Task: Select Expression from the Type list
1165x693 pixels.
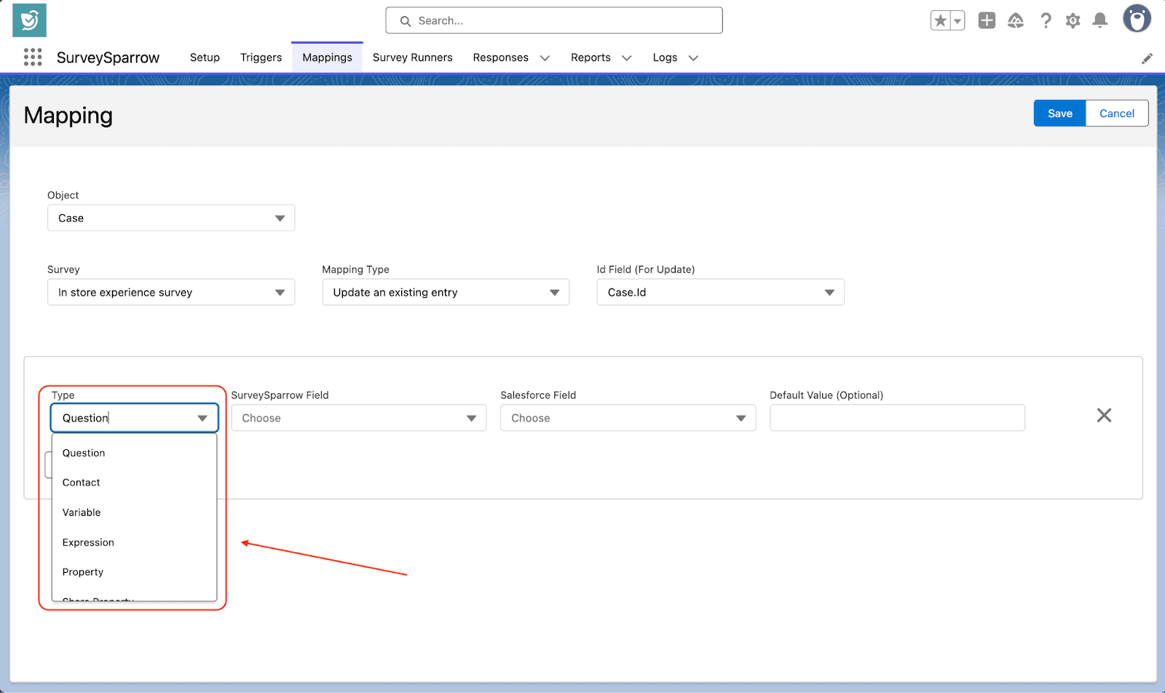Action: coord(88,542)
